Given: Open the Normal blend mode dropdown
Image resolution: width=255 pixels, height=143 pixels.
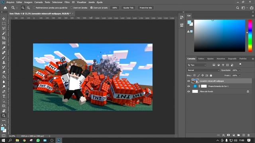Looking at the screenshot, I should tap(203, 70).
